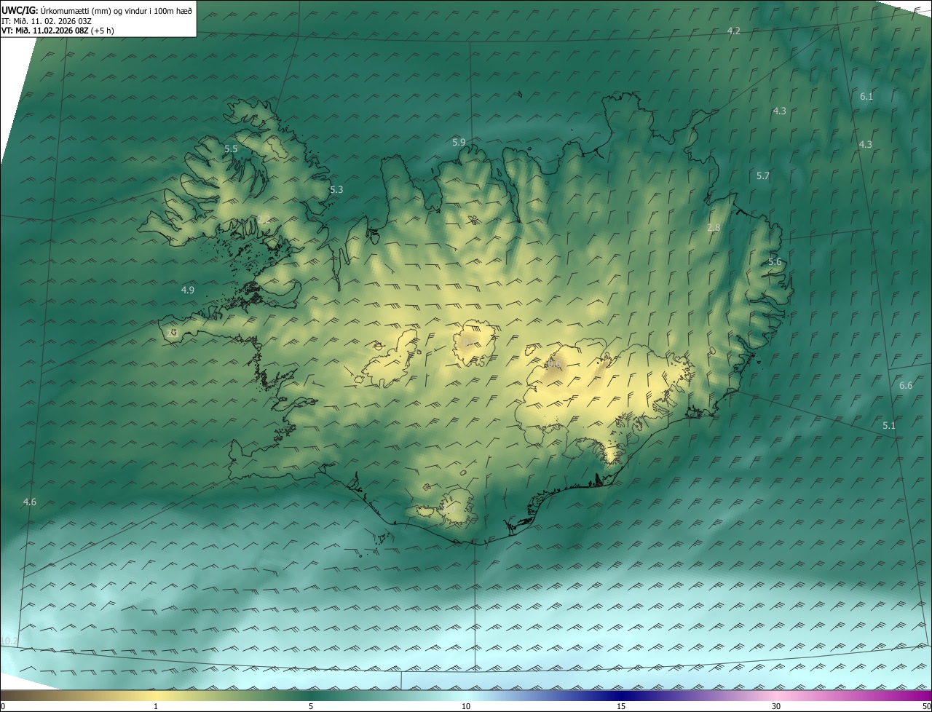Click the 6.1 value label
Screen dimensions: 932x712
[x=866, y=96]
